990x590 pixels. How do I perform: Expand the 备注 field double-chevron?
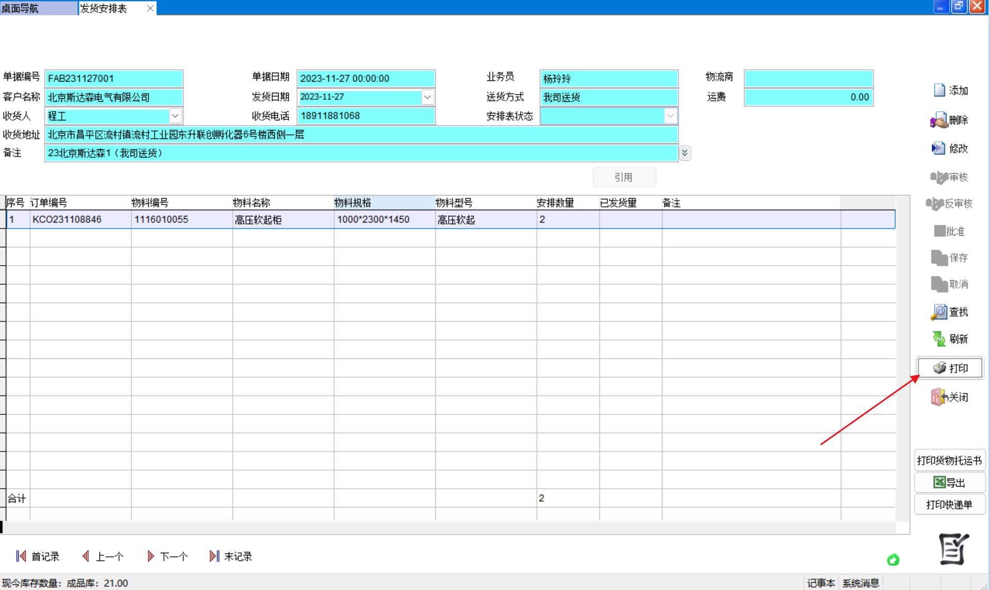click(685, 153)
